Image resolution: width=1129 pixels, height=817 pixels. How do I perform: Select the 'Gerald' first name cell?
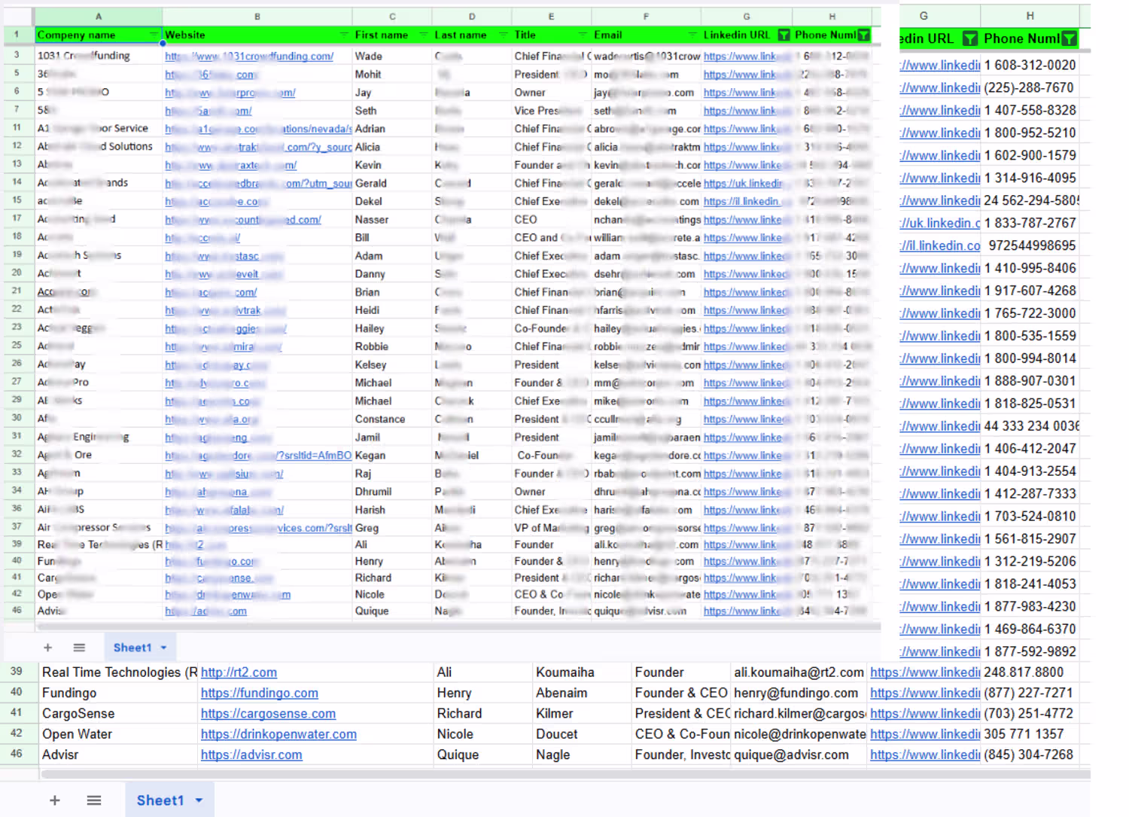coord(392,183)
